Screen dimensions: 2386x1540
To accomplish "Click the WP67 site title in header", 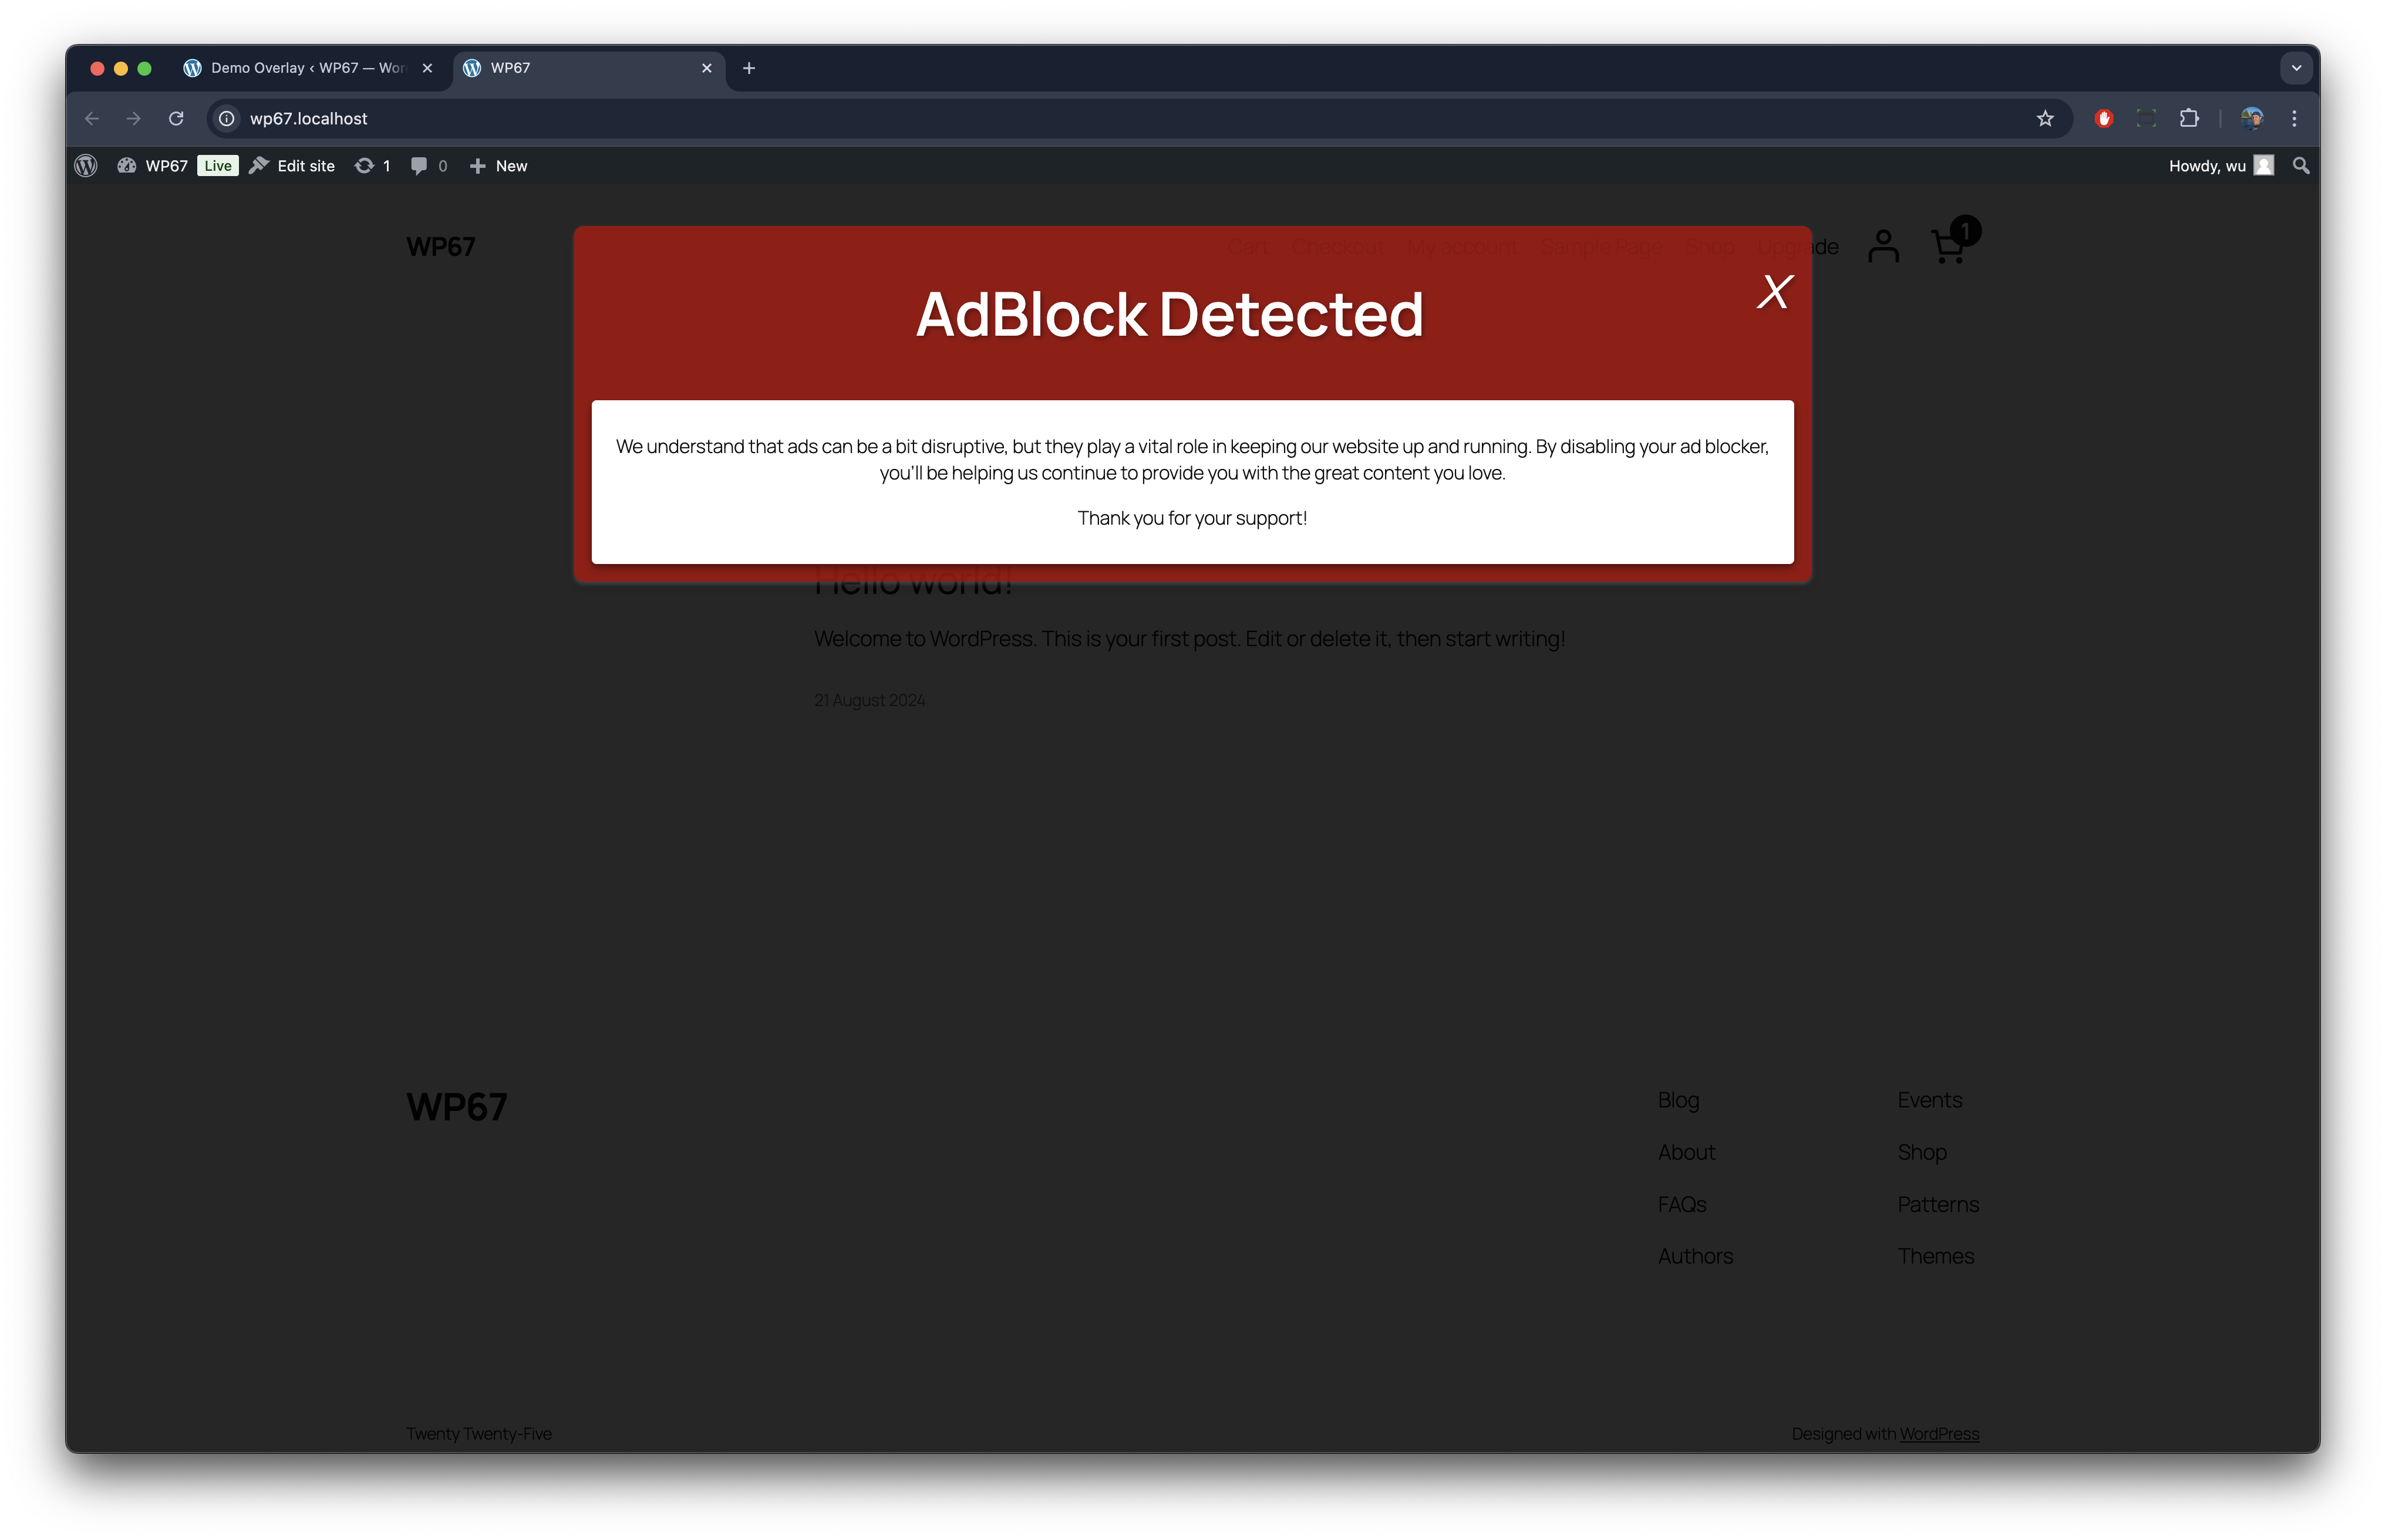I will click(440, 247).
